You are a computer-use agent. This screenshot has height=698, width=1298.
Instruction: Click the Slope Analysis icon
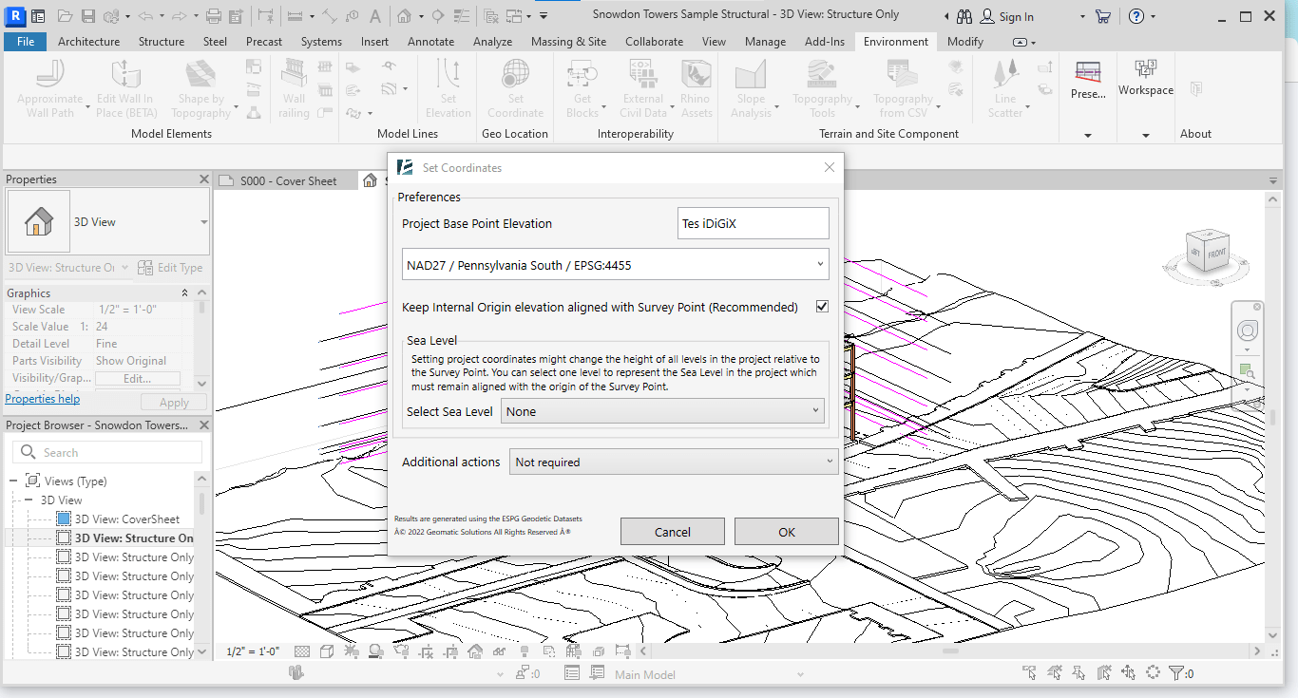pyautogui.click(x=751, y=73)
